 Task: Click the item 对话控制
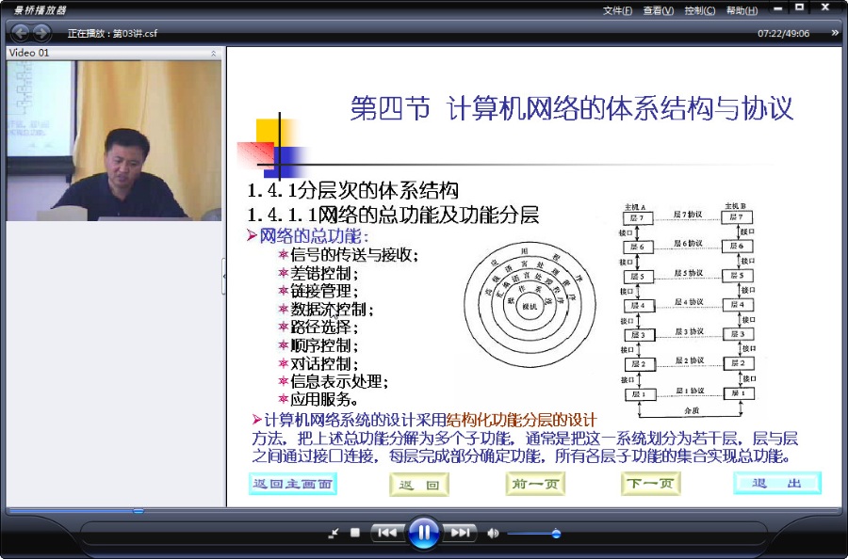[x=324, y=363]
